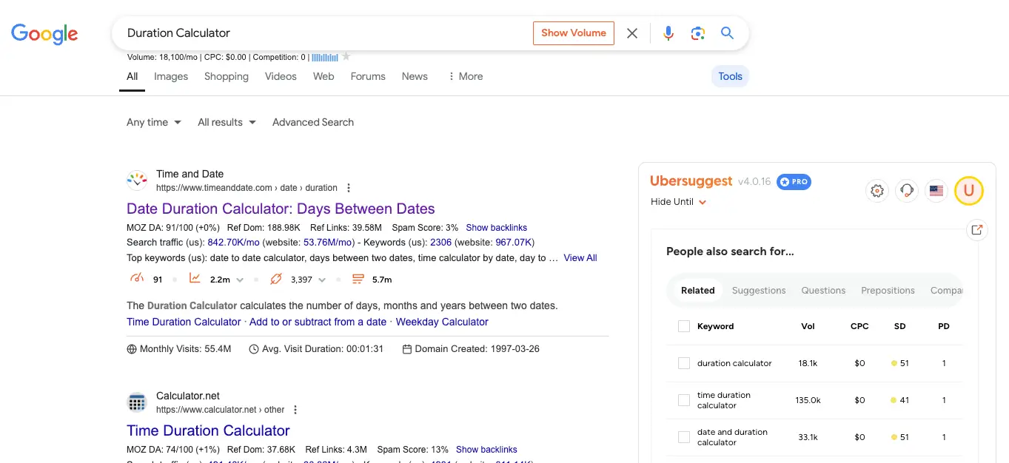Image resolution: width=1009 pixels, height=463 pixels.
Task: Click the calendar icon beside Domain Created
Action: coord(407,349)
